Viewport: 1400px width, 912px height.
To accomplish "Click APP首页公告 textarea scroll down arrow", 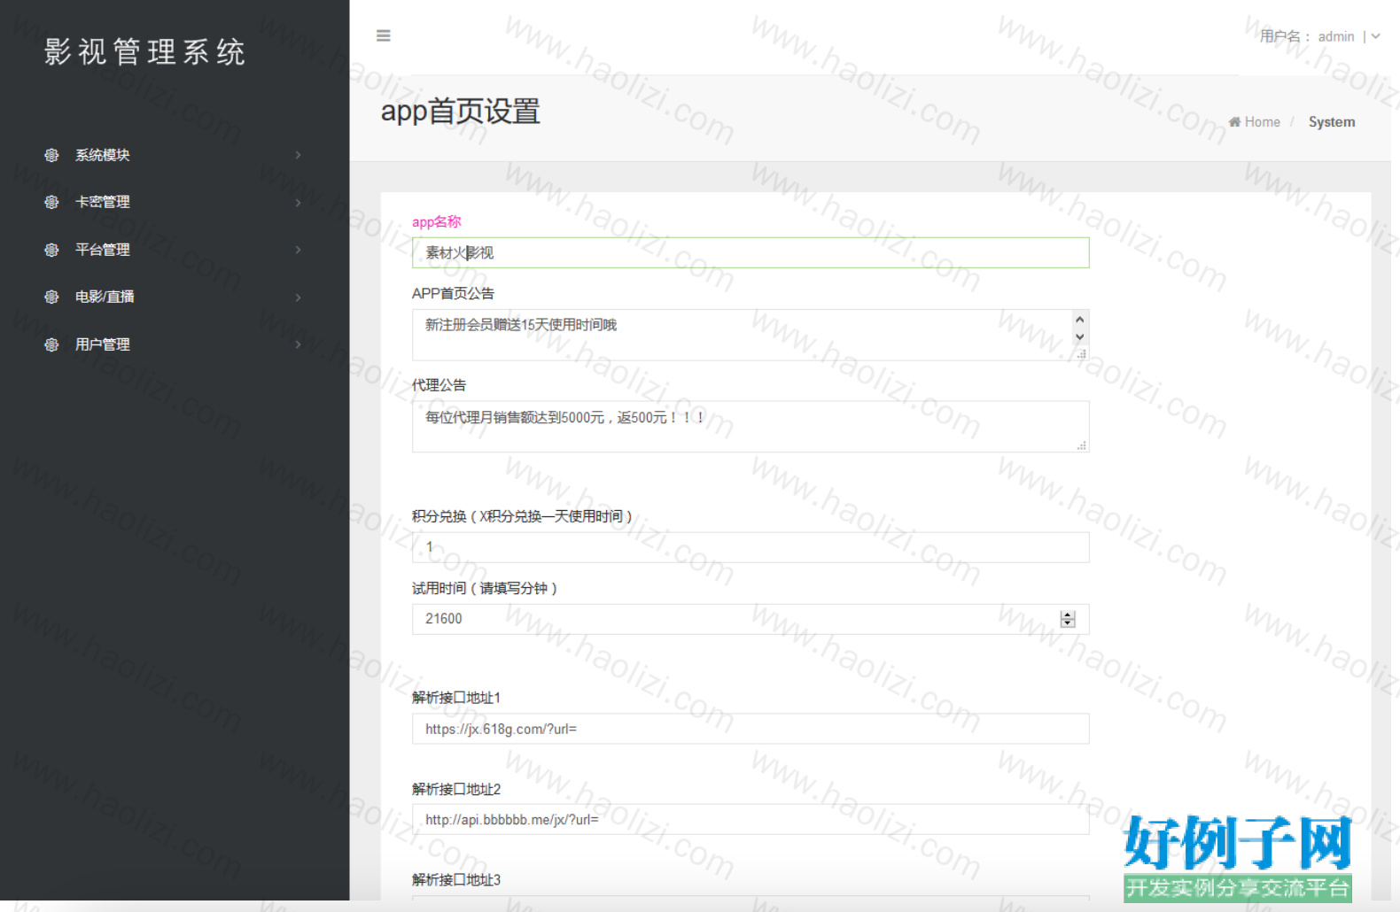I will [1079, 336].
